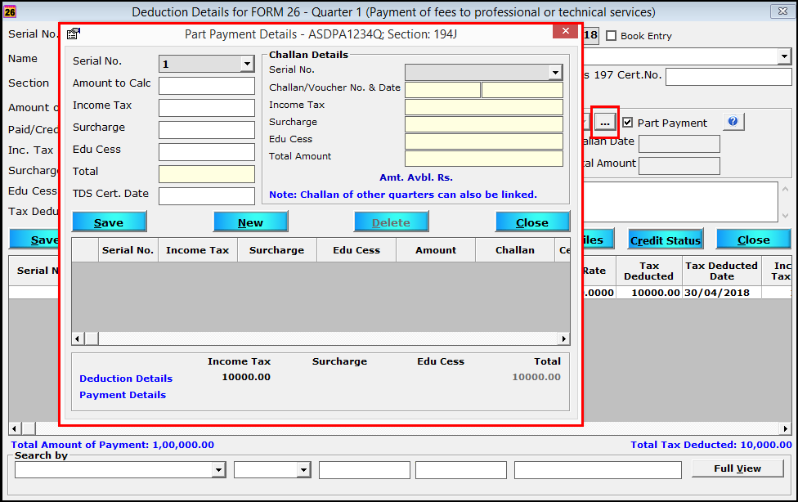Screen dimensions: 798x502
Task: Close the Part Payment Details dialog with red X
Action: [x=565, y=30]
